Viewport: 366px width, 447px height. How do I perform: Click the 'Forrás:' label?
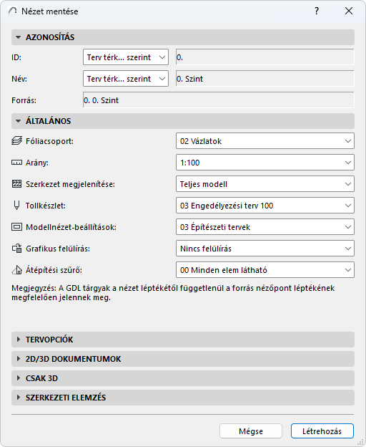[x=24, y=100]
